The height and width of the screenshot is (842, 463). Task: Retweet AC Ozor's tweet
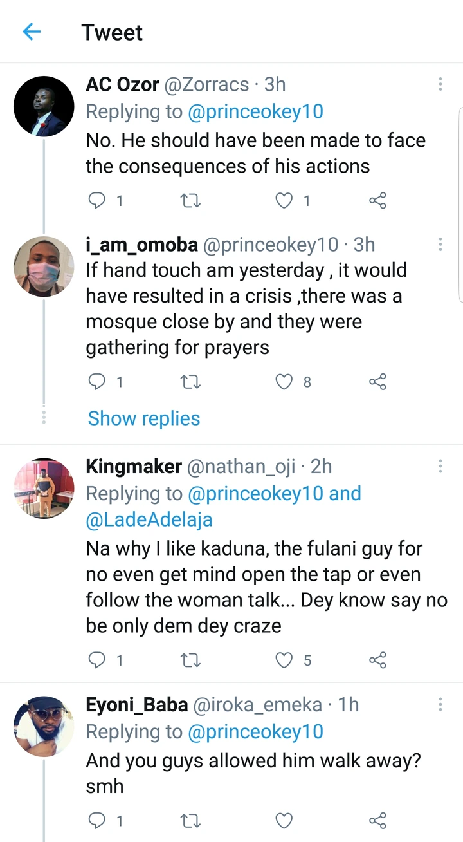coord(190,201)
